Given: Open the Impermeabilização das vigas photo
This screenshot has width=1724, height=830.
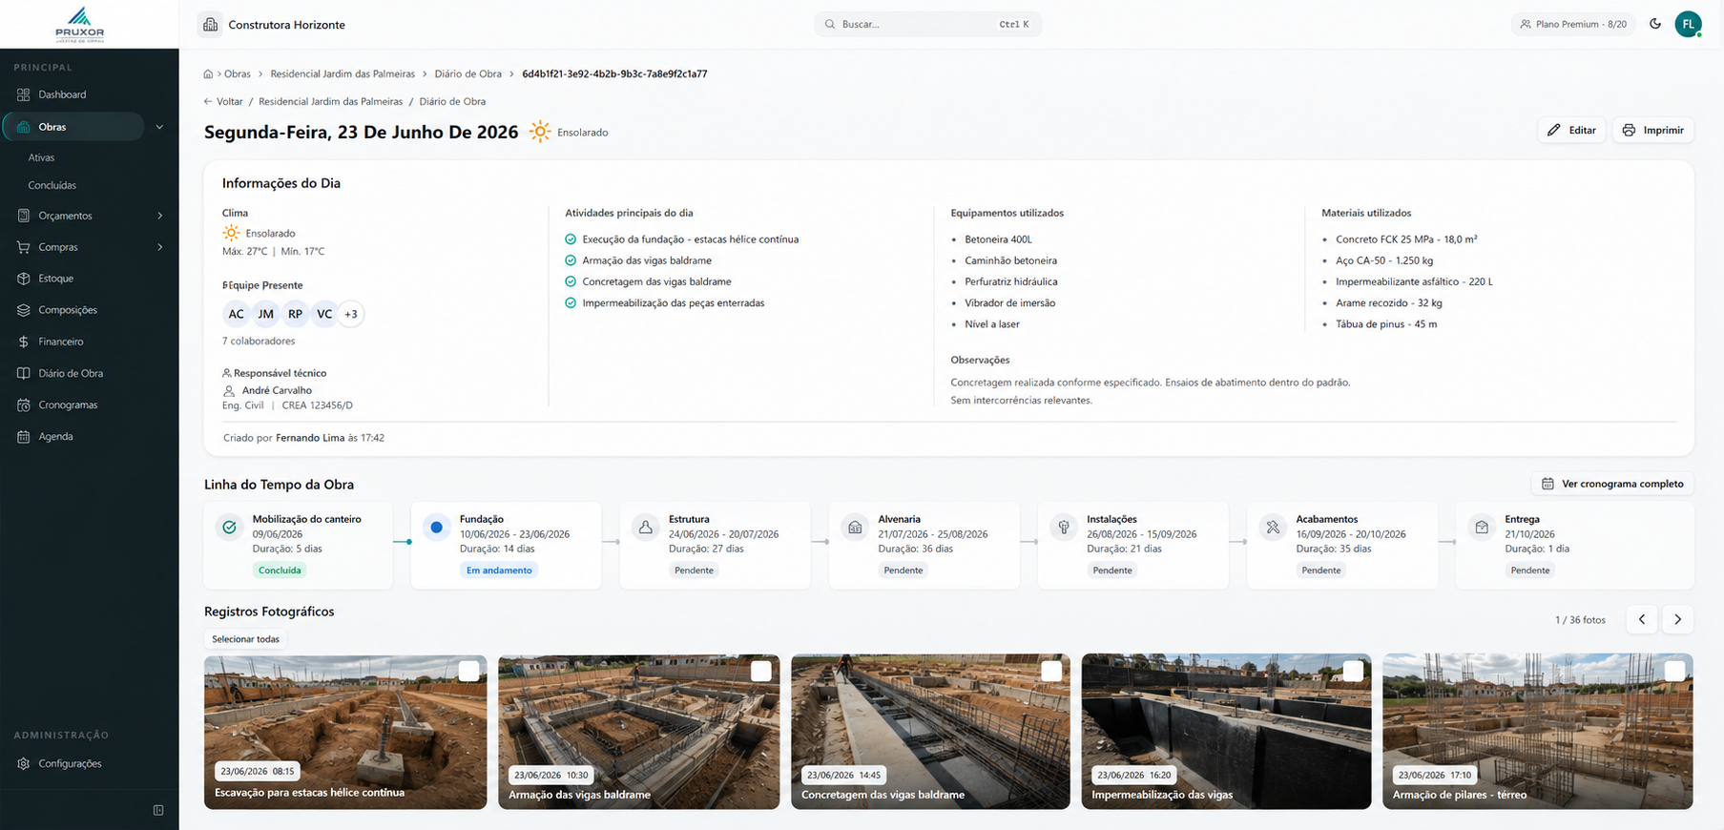Looking at the screenshot, I should (x=1226, y=732).
